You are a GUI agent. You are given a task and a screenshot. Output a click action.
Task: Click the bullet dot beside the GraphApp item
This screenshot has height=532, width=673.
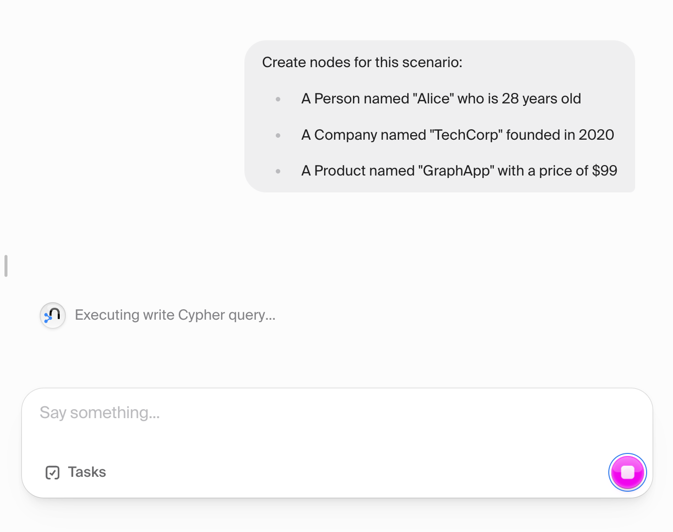coord(277,171)
